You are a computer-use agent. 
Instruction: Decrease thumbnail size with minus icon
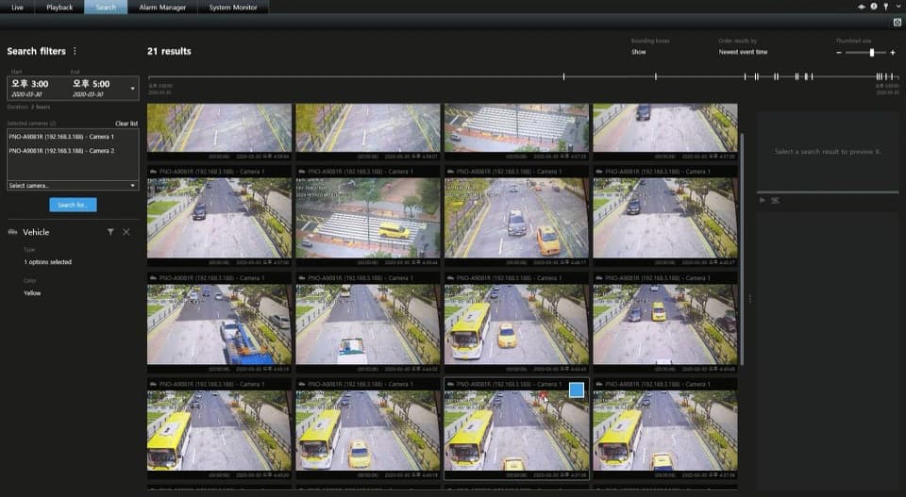tap(839, 53)
